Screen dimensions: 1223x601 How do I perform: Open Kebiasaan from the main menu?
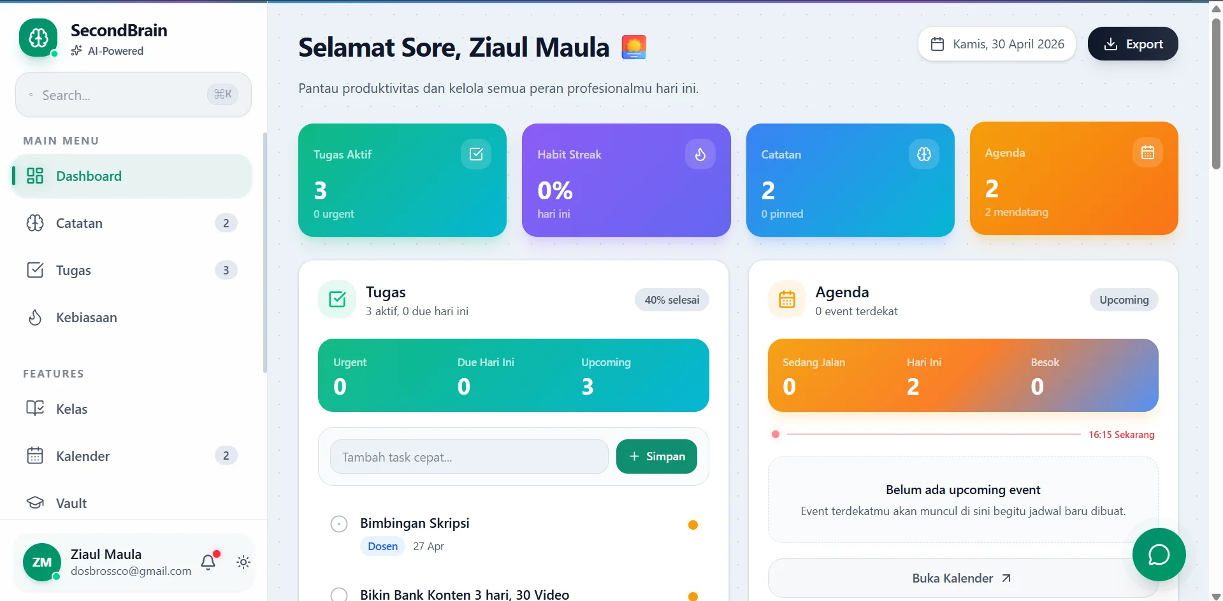(86, 318)
